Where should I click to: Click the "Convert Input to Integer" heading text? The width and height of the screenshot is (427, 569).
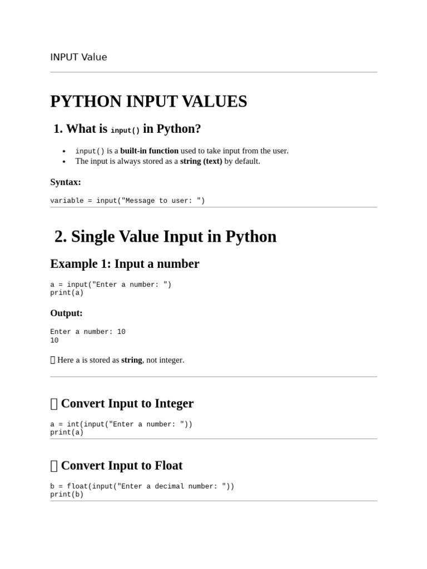tap(127, 403)
